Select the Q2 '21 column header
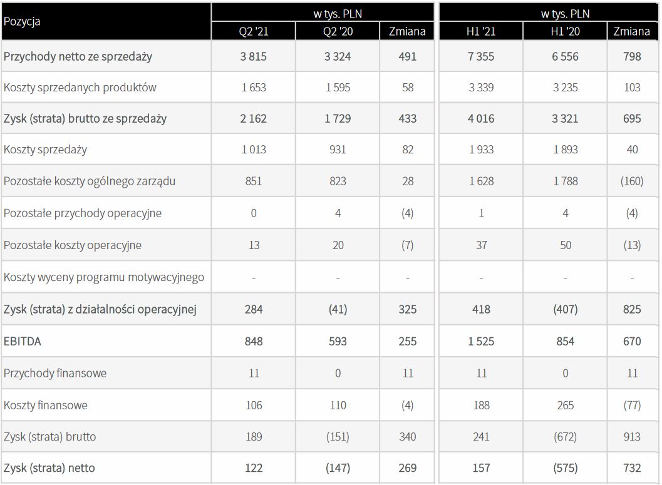The width and height of the screenshot is (662, 485). click(254, 32)
